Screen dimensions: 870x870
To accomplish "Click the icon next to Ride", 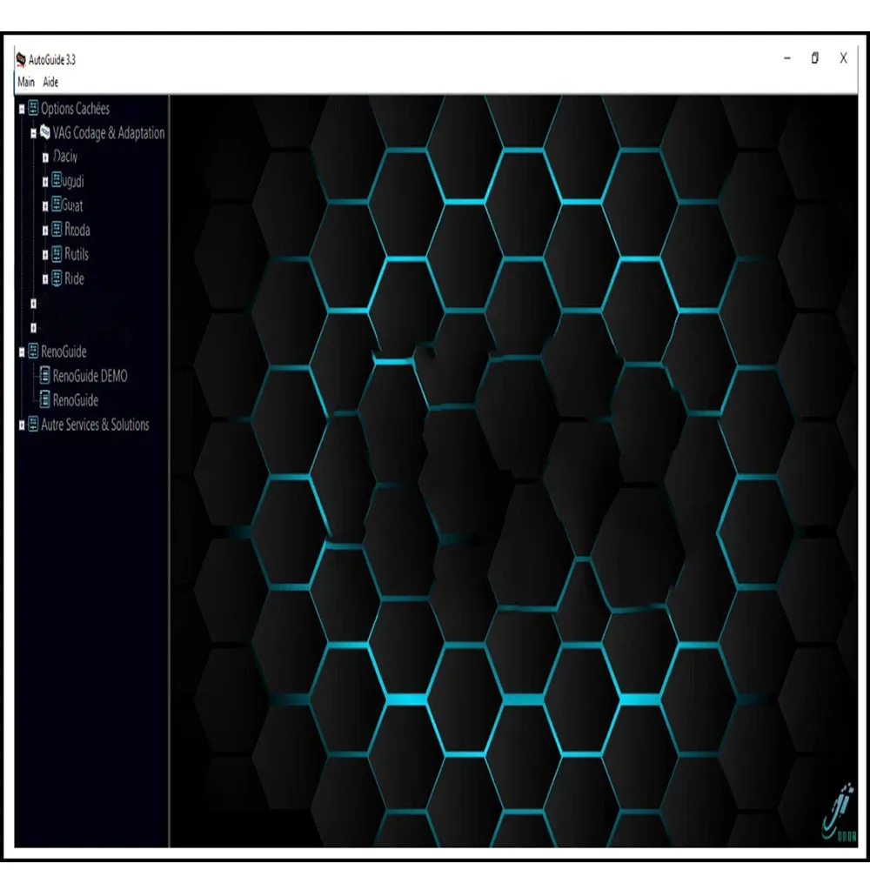I will [x=57, y=278].
